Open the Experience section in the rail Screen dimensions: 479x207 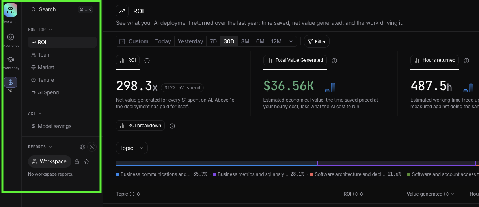(x=11, y=40)
